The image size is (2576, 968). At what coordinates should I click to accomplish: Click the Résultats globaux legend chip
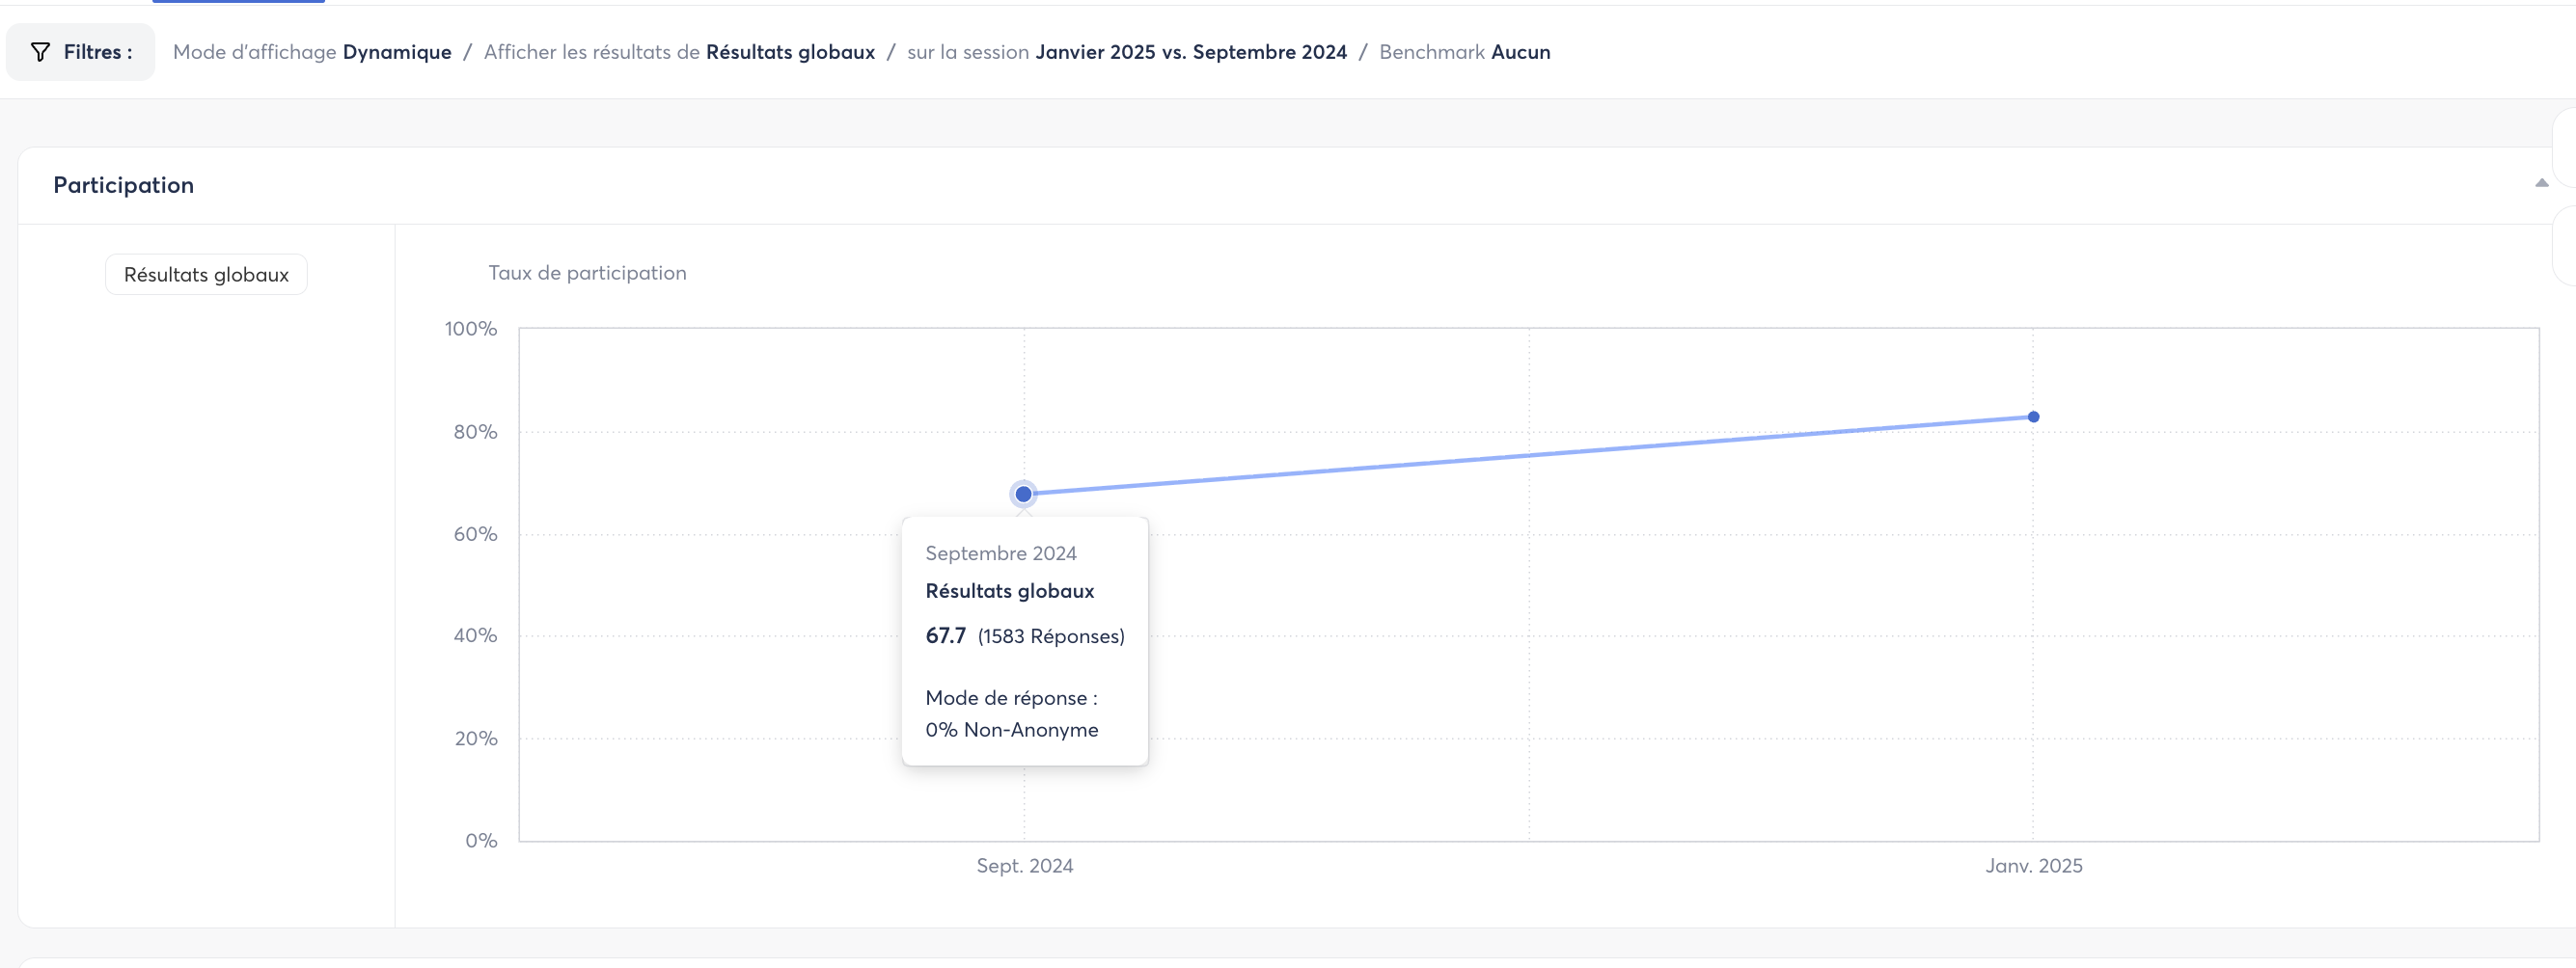point(206,275)
